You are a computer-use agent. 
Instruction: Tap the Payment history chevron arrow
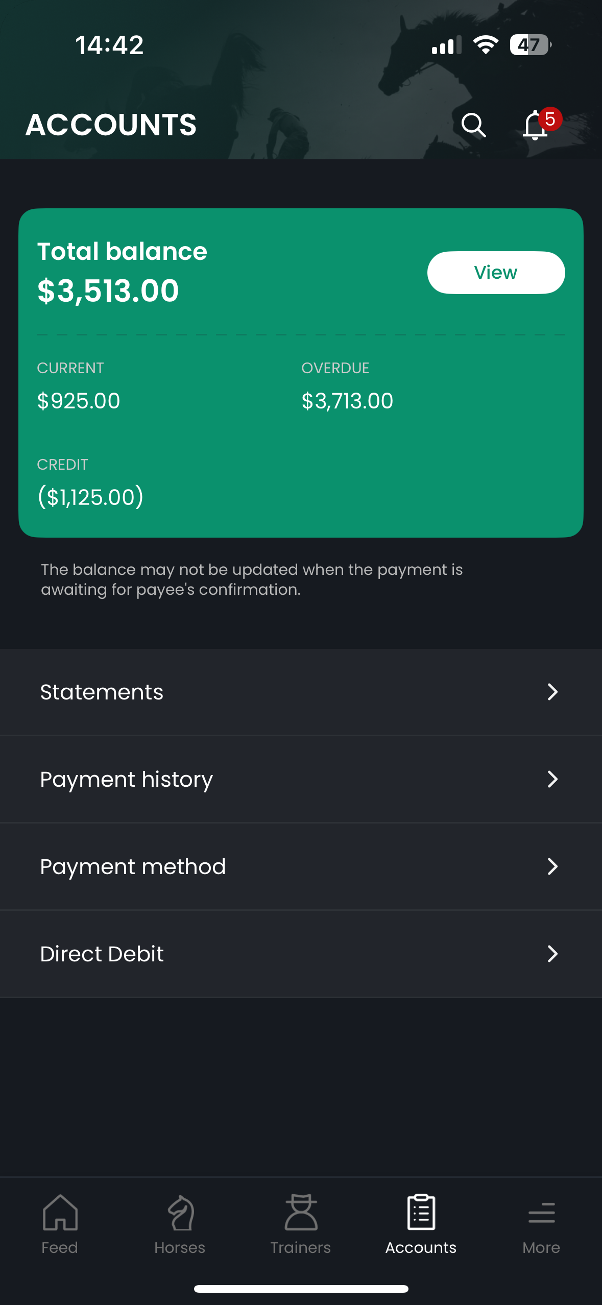(x=552, y=779)
